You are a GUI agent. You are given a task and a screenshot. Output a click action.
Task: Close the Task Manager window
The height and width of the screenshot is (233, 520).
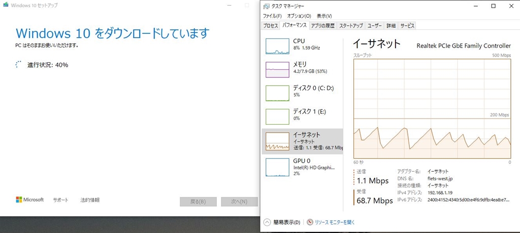[x=510, y=6]
